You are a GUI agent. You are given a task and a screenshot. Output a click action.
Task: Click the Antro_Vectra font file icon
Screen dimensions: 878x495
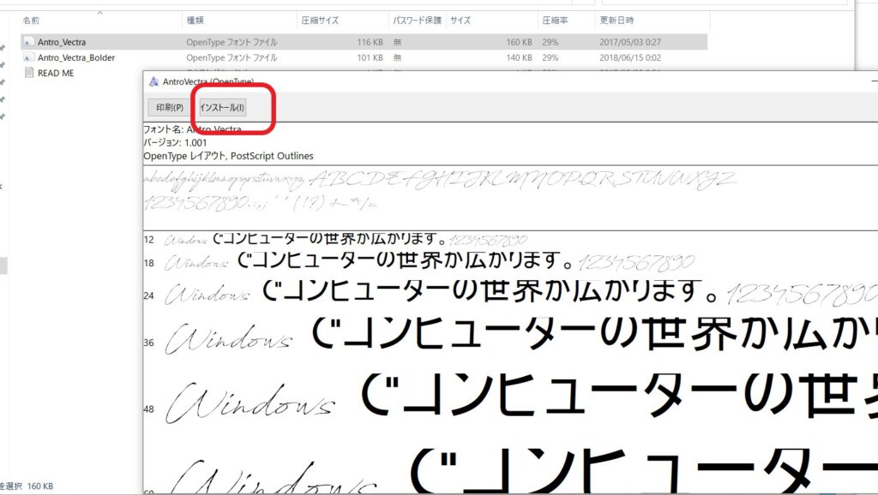(28, 42)
